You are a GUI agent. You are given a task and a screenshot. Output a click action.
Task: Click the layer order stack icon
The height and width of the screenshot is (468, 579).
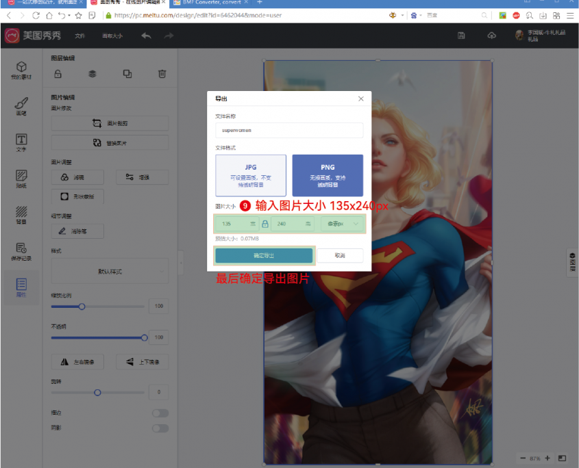(93, 74)
